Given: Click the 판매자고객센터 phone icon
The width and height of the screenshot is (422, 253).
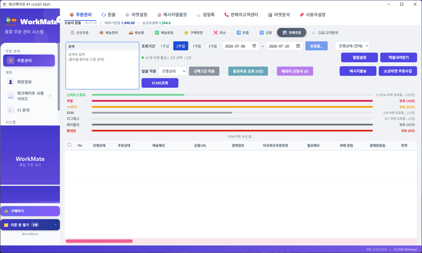Looking at the screenshot, I should pyautogui.click(x=226, y=15).
